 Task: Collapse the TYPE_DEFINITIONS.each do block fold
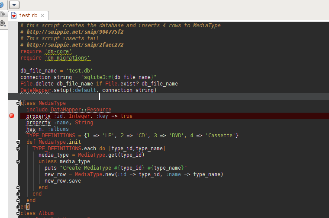(x=18, y=149)
